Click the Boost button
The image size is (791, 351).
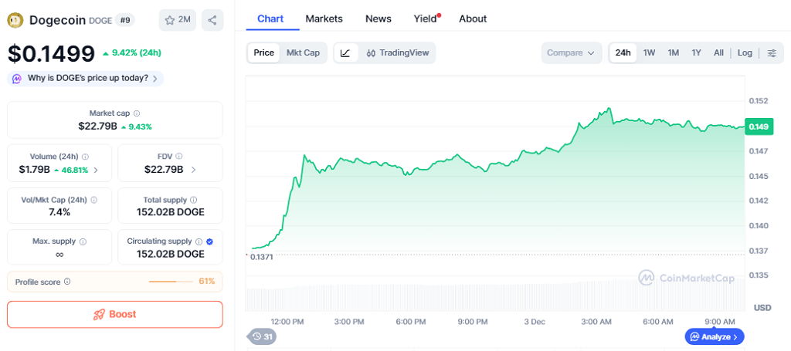(x=115, y=314)
